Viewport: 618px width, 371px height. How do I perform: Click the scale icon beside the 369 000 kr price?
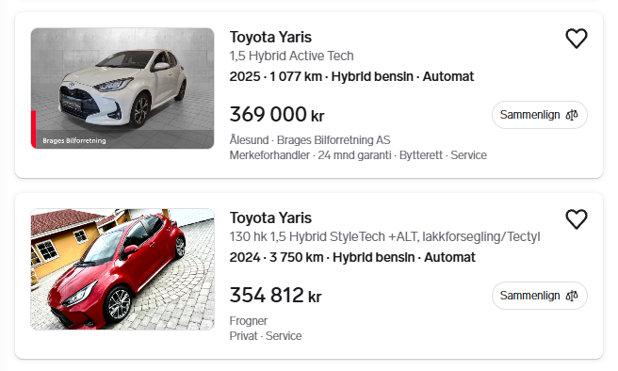572,115
